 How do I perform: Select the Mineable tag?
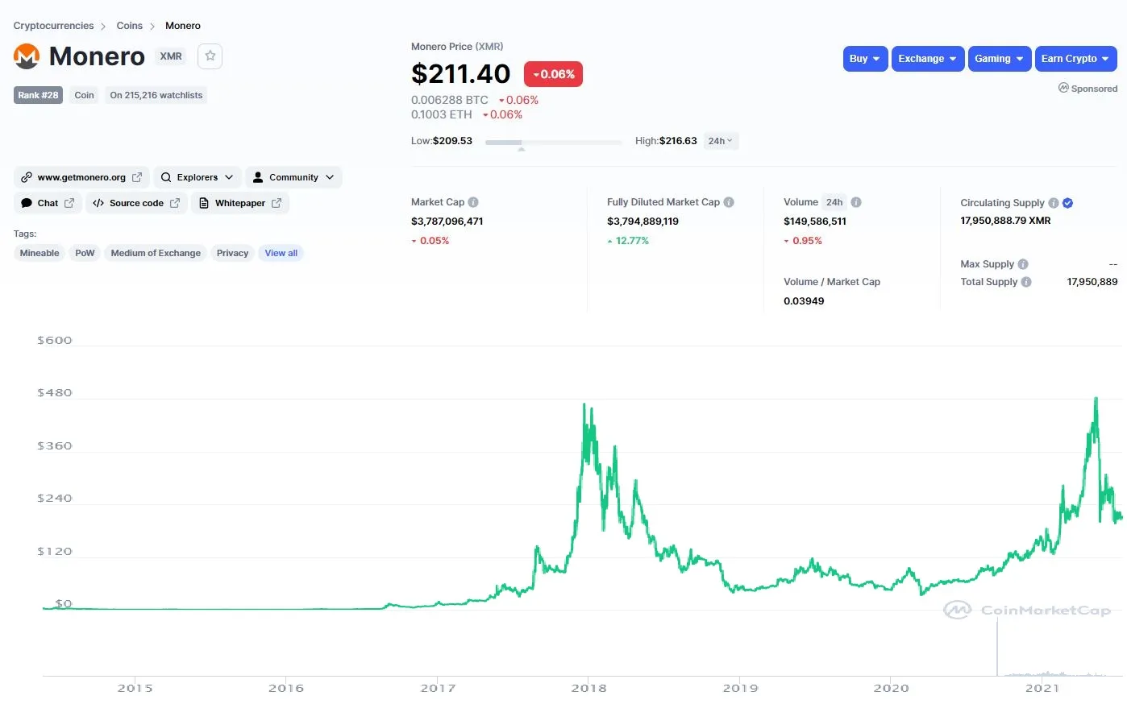click(40, 253)
